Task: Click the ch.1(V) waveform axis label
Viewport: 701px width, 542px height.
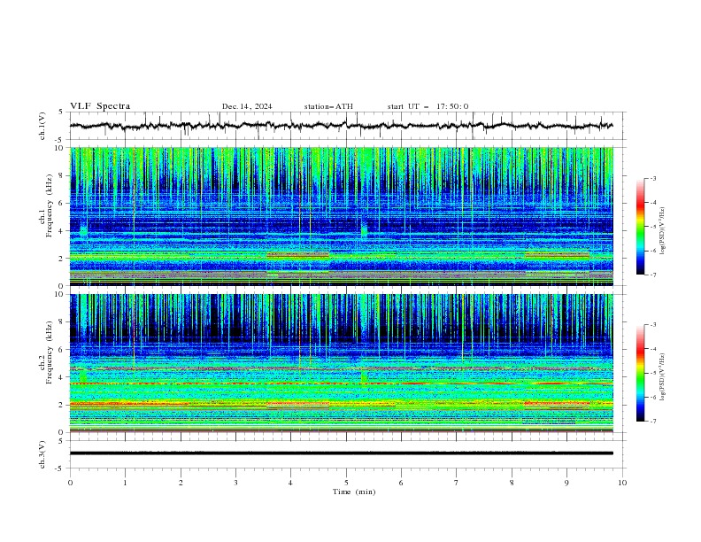Action: coord(42,126)
